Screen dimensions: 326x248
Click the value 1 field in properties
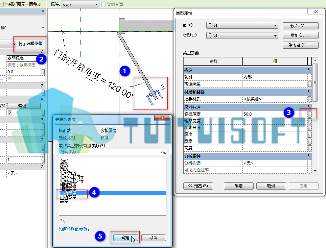[23, 160]
